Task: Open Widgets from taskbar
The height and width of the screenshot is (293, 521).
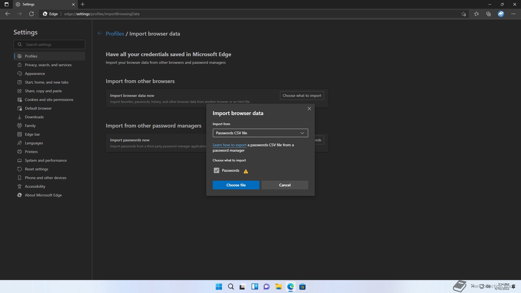Action: point(255,286)
